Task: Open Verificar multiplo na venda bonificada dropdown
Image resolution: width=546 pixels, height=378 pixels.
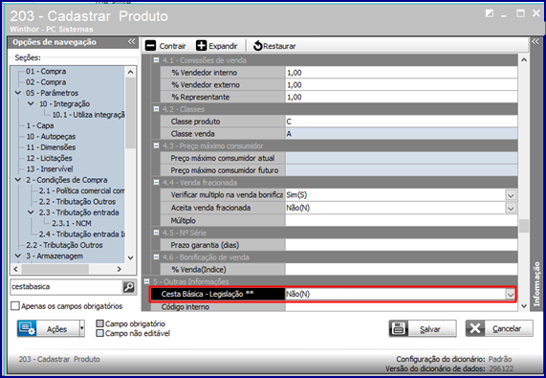Action: click(x=511, y=195)
